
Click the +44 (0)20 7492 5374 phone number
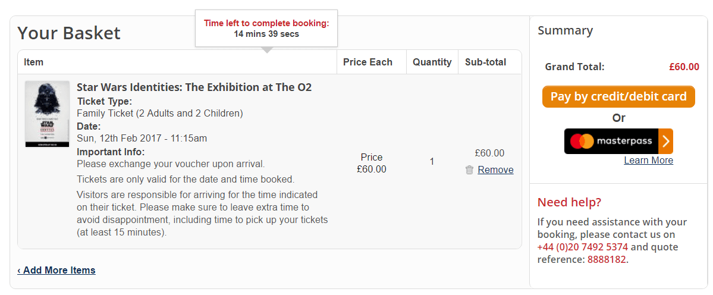(x=583, y=247)
